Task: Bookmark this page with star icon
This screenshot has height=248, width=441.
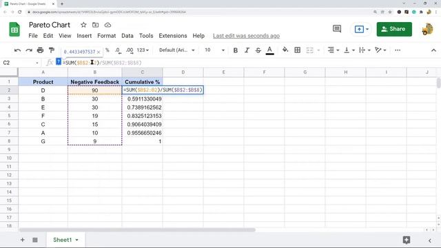Action: tap(390, 12)
